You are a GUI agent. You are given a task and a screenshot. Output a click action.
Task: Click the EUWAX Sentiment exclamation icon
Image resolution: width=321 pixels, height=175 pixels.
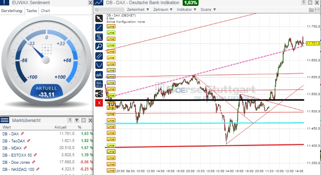(x=5, y=3)
